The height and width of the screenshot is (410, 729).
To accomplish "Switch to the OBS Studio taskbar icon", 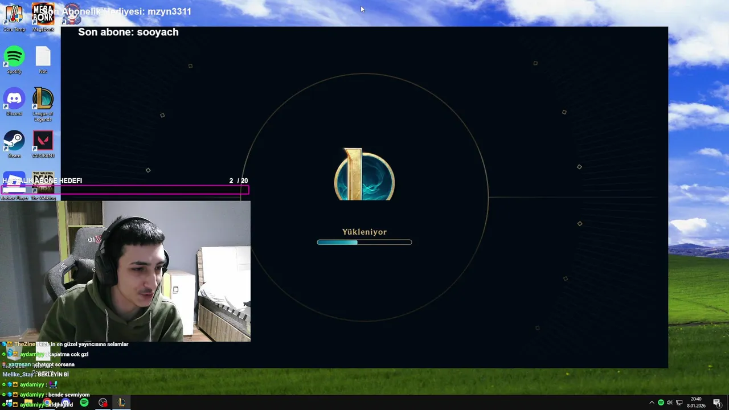I will click(103, 403).
